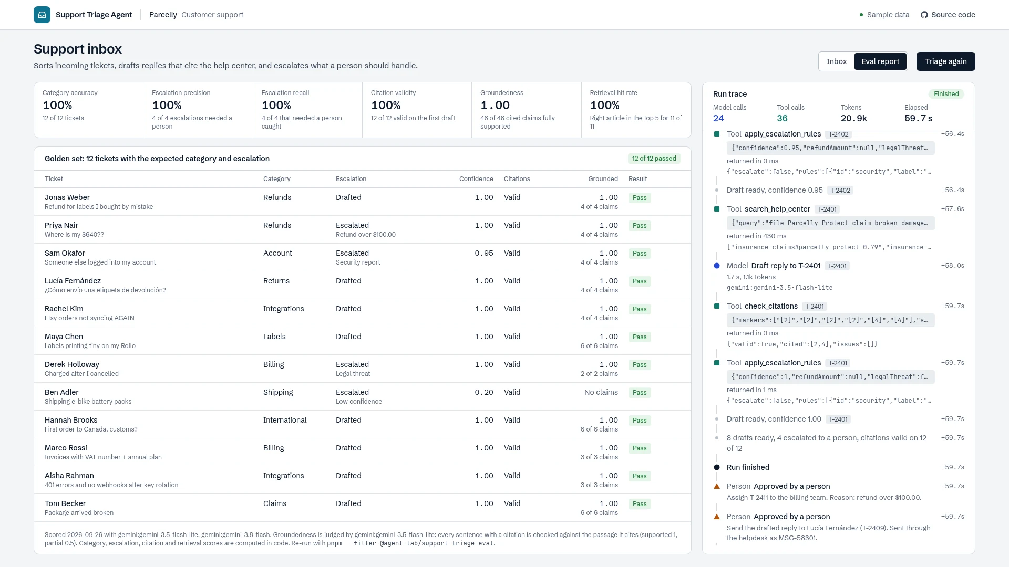The width and height of the screenshot is (1009, 567).
Task: Open the Jonas Weber ticket row
Action: pos(363,202)
